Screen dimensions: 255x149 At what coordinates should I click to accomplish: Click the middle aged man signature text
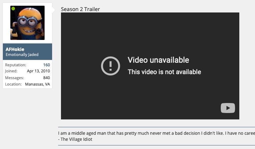pos(157,133)
